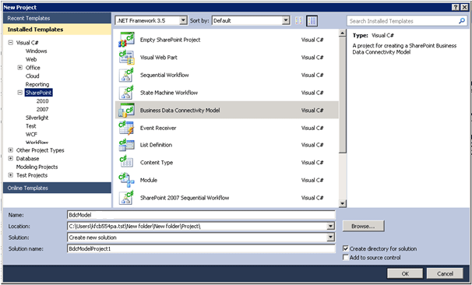Collapse the Visual C# tree node
This screenshot has height=285, width=472.
click(x=11, y=42)
